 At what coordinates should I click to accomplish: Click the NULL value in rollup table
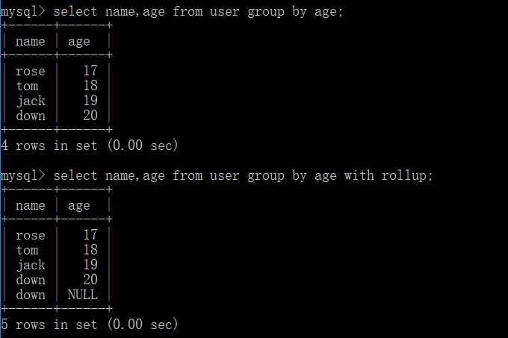pos(83,295)
